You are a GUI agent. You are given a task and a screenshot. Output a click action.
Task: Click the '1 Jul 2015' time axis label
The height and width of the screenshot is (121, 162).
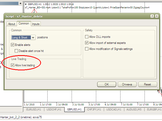[x=29, y=105]
